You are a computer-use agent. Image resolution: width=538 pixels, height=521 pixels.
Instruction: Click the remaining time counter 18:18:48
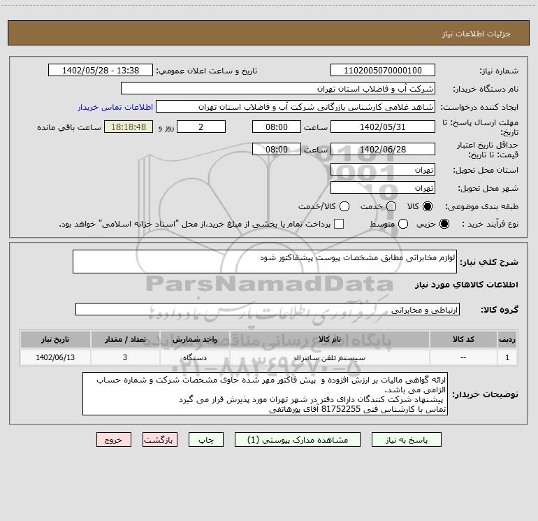point(129,127)
